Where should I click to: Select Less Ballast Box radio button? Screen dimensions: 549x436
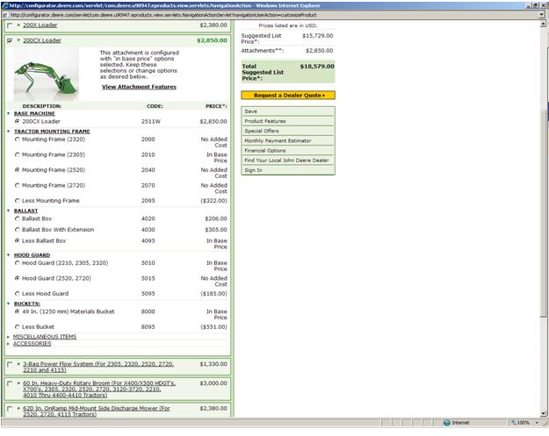click(18, 241)
